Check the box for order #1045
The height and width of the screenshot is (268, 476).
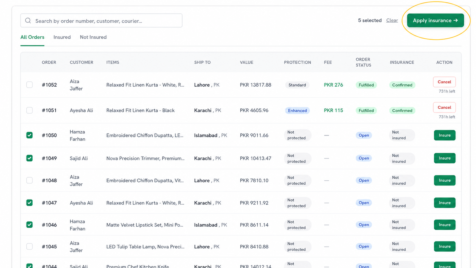[29, 246]
